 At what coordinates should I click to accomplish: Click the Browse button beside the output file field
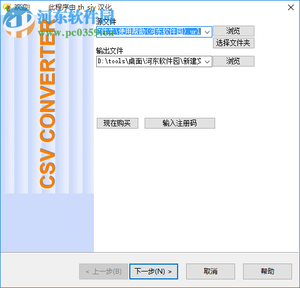click(x=233, y=61)
